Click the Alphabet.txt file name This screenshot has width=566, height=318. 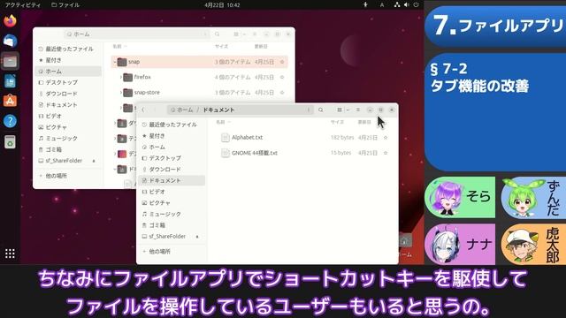248,138
